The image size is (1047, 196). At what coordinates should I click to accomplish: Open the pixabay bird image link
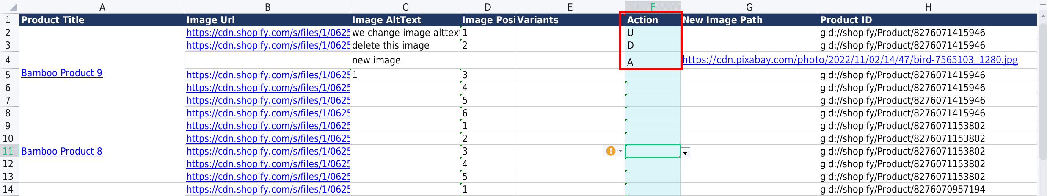(850, 60)
